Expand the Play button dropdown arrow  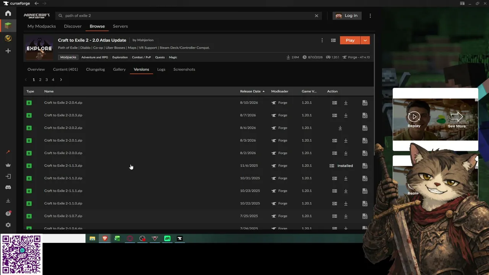coord(365,40)
